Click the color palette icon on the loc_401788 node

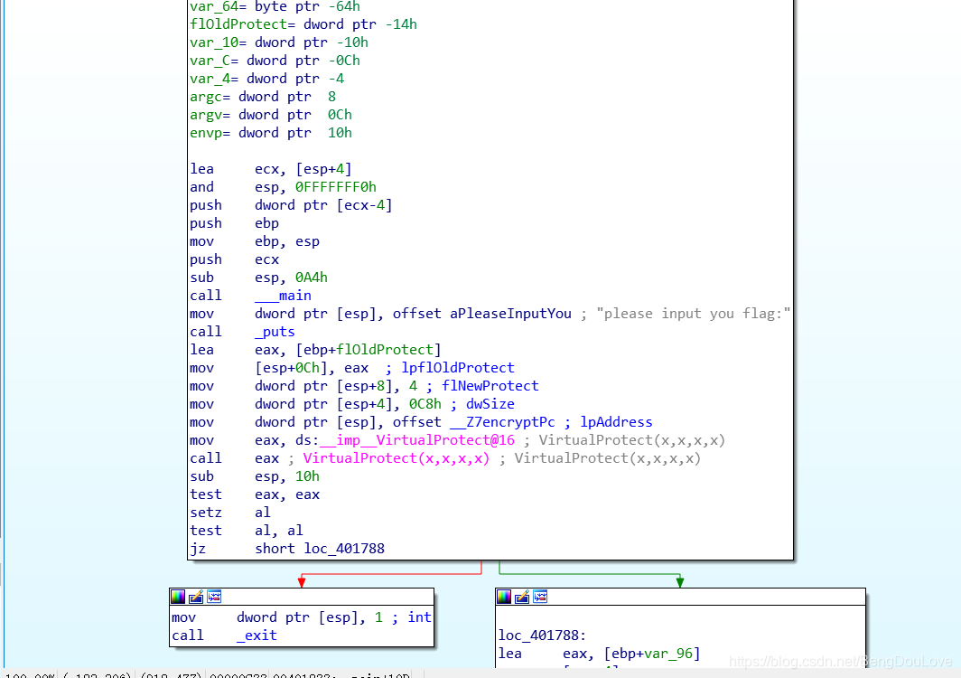coord(504,597)
